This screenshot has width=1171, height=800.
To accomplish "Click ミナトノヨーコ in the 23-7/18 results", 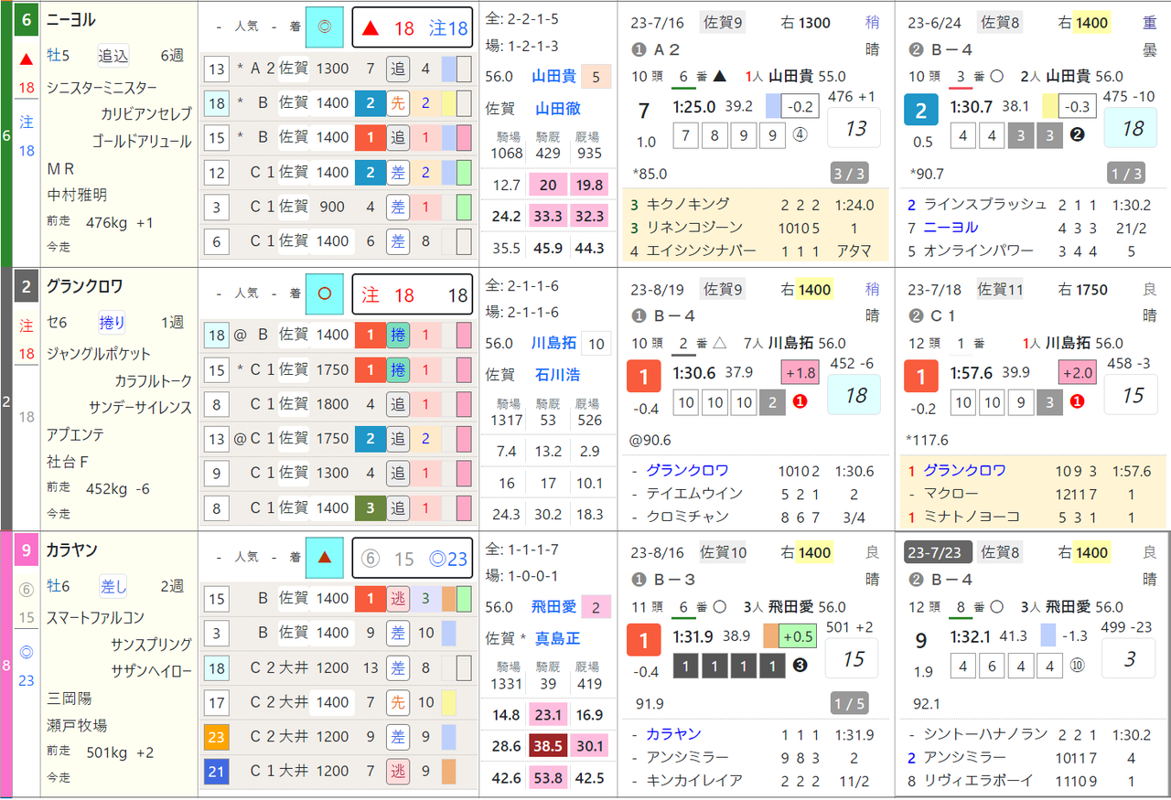I will pyautogui.click(x=972, y=517).
